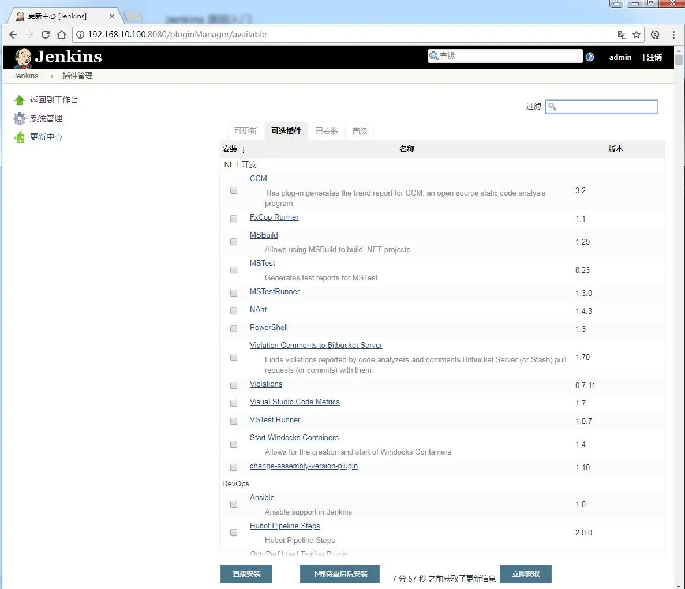
Task: Enable the MSTestRunner checkbox
Action: (x=234, y=293)
